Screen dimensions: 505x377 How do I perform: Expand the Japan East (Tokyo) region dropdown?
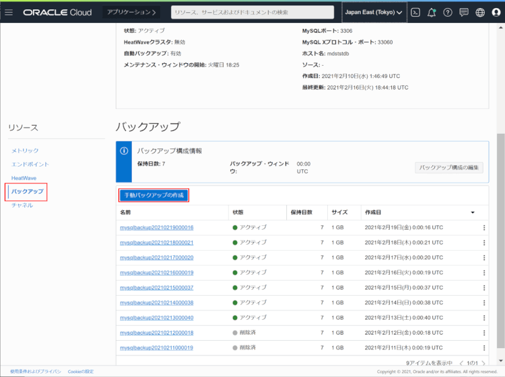pos(374,12)
